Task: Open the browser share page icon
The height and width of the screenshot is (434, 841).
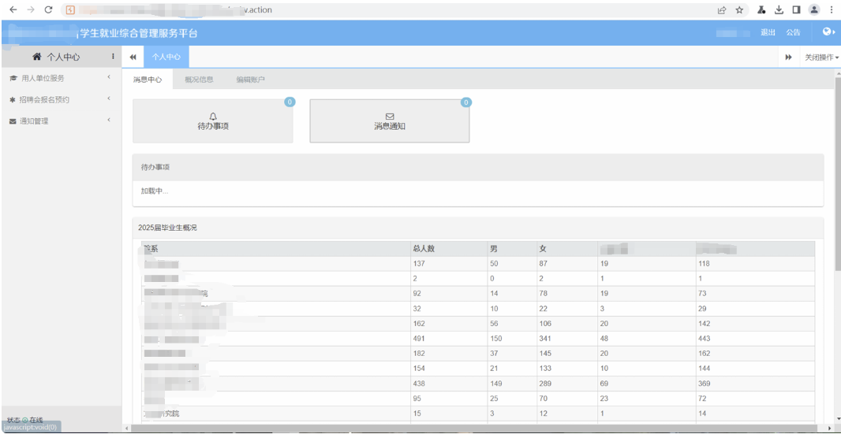Action: click(722, 9)
